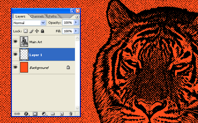Click the link layers icon
198x123 pixels.
17,114
